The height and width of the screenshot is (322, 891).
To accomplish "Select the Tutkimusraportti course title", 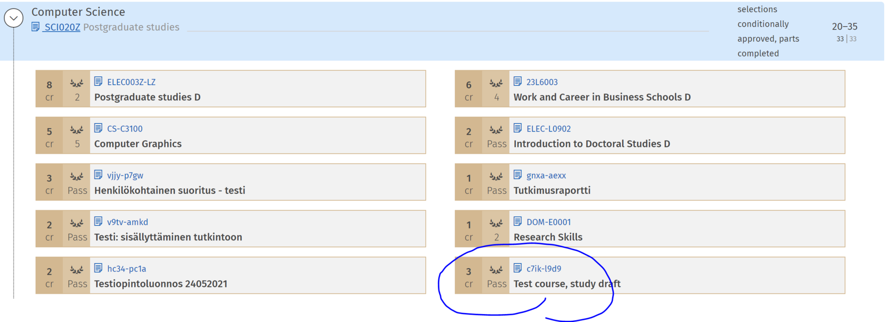I will point(552,190).
